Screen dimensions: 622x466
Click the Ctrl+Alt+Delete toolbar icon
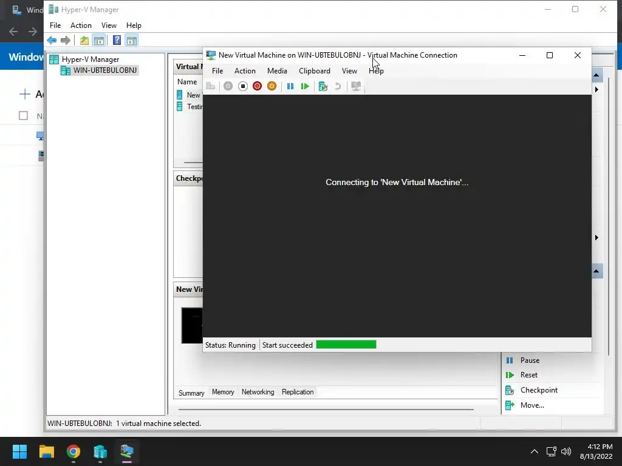211,86
